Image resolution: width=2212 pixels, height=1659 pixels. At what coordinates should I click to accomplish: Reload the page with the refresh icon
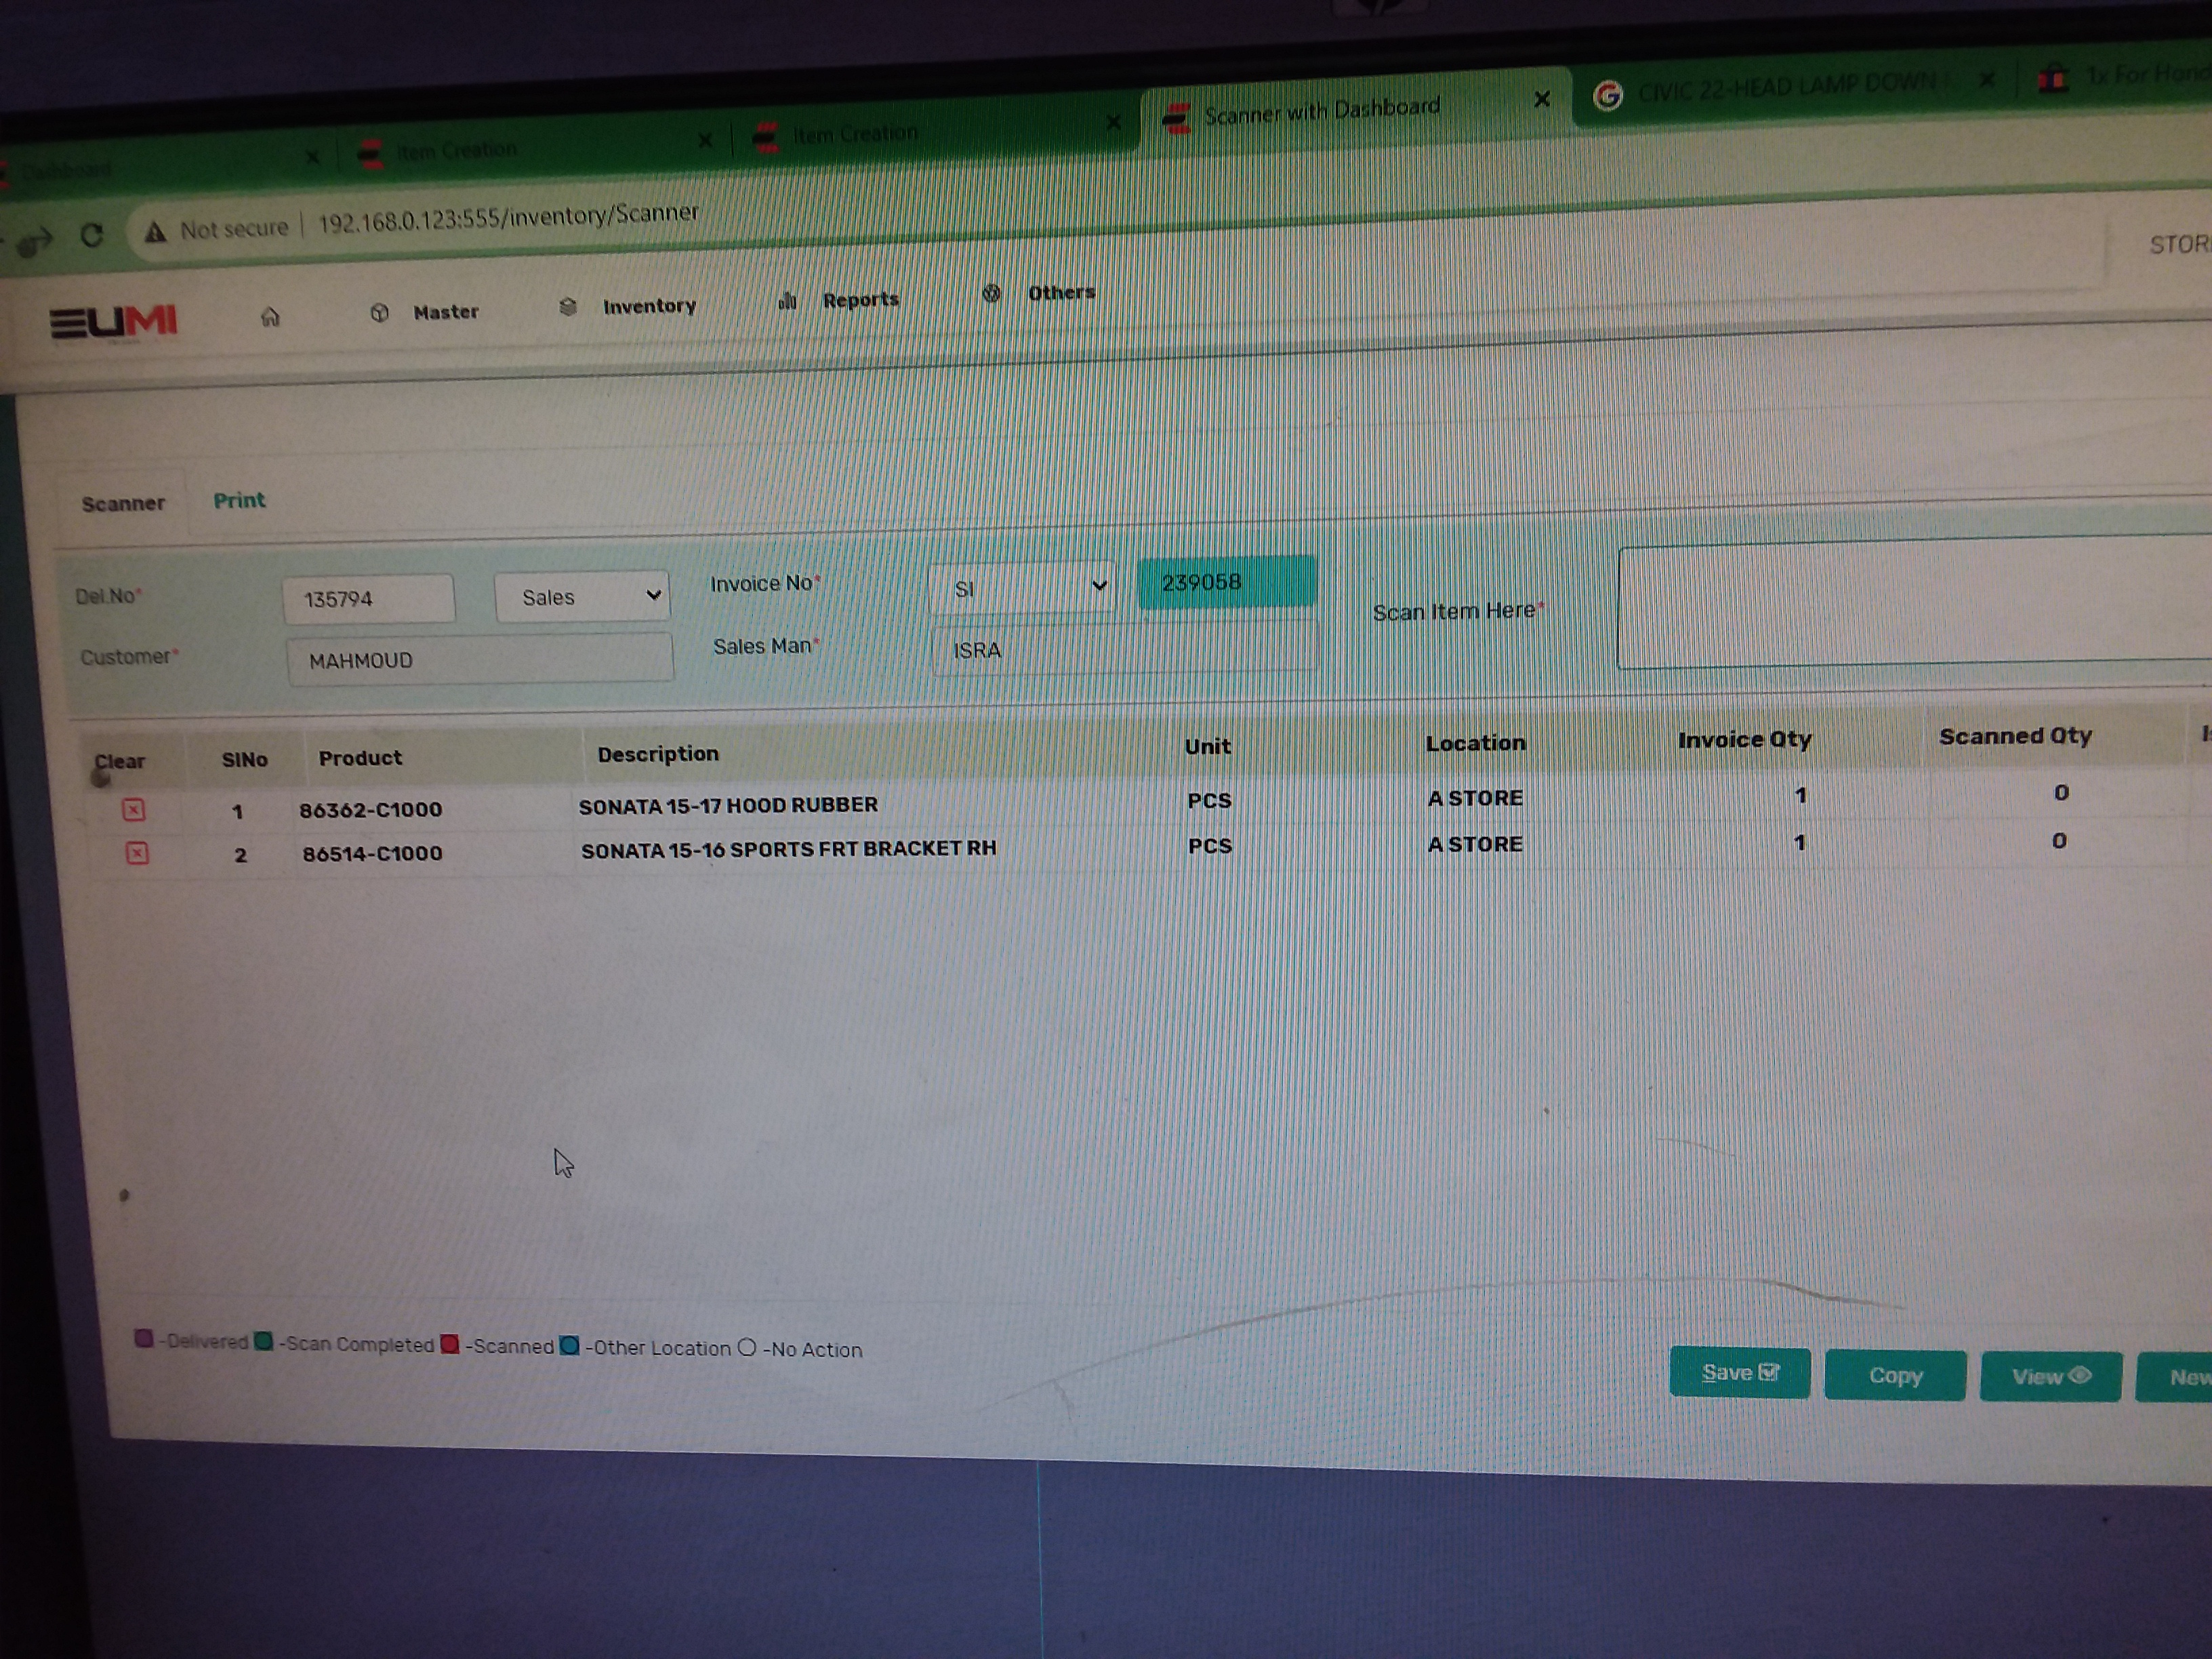[91, 235]
